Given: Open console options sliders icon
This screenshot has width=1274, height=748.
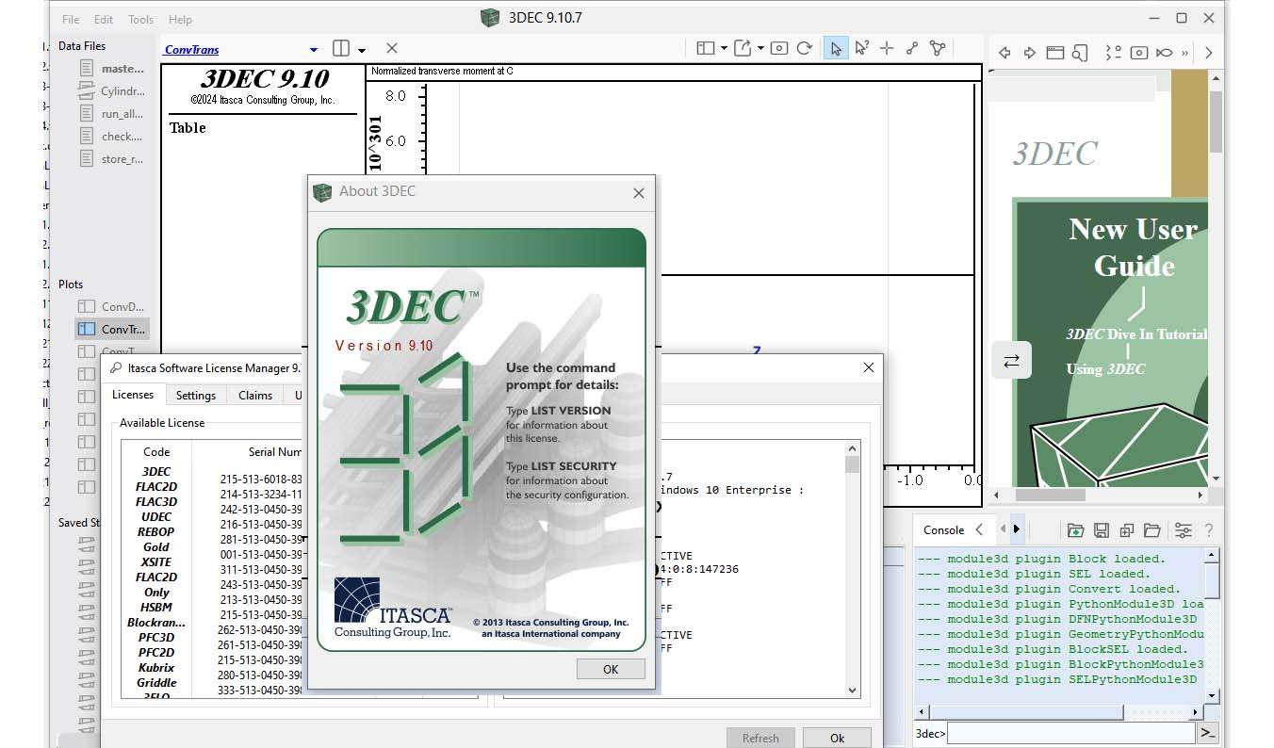Looking at the screenshot, I should [1183, 530].
